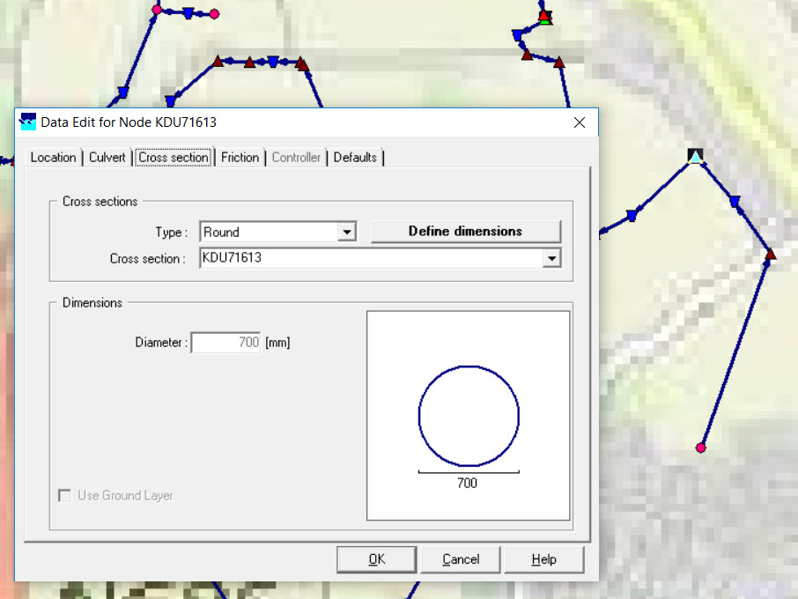Image resolution: width=798 pixels, height=599 pixels.
Task: Open the cross section Type dropdown arrow
Action: point(348,233)
